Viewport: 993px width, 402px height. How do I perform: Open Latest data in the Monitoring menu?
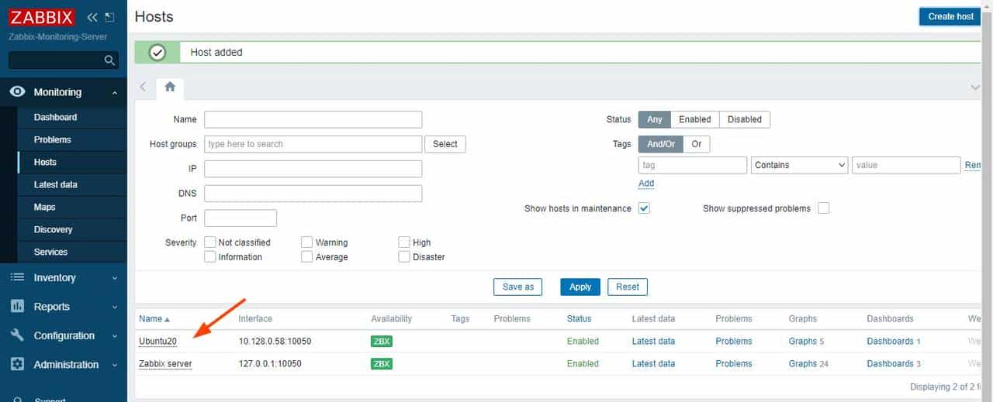tap(55, 184)
